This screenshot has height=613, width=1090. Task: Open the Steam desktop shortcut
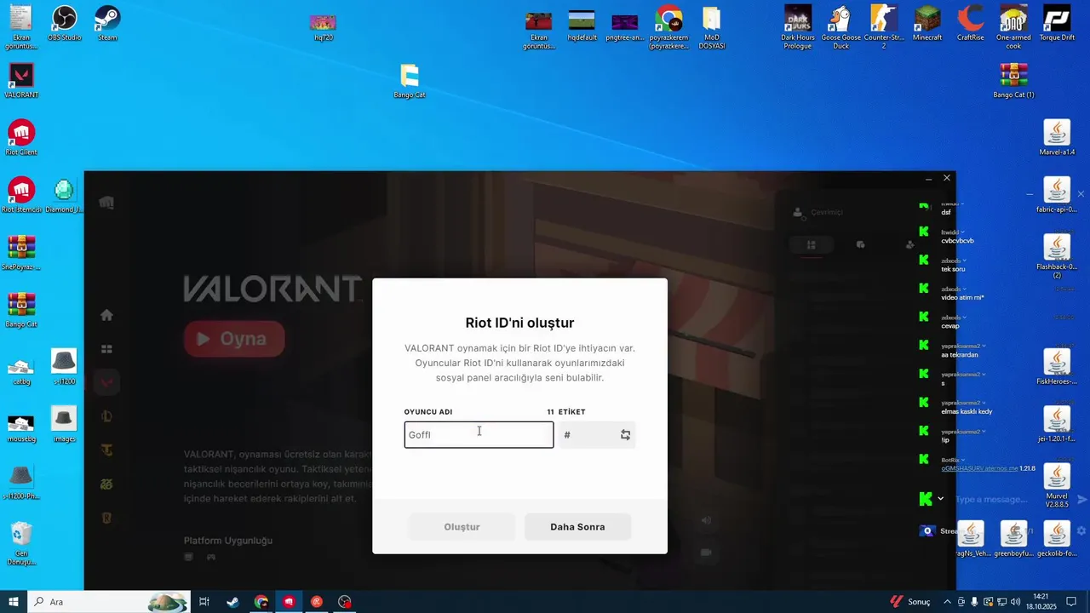(107, 24)
